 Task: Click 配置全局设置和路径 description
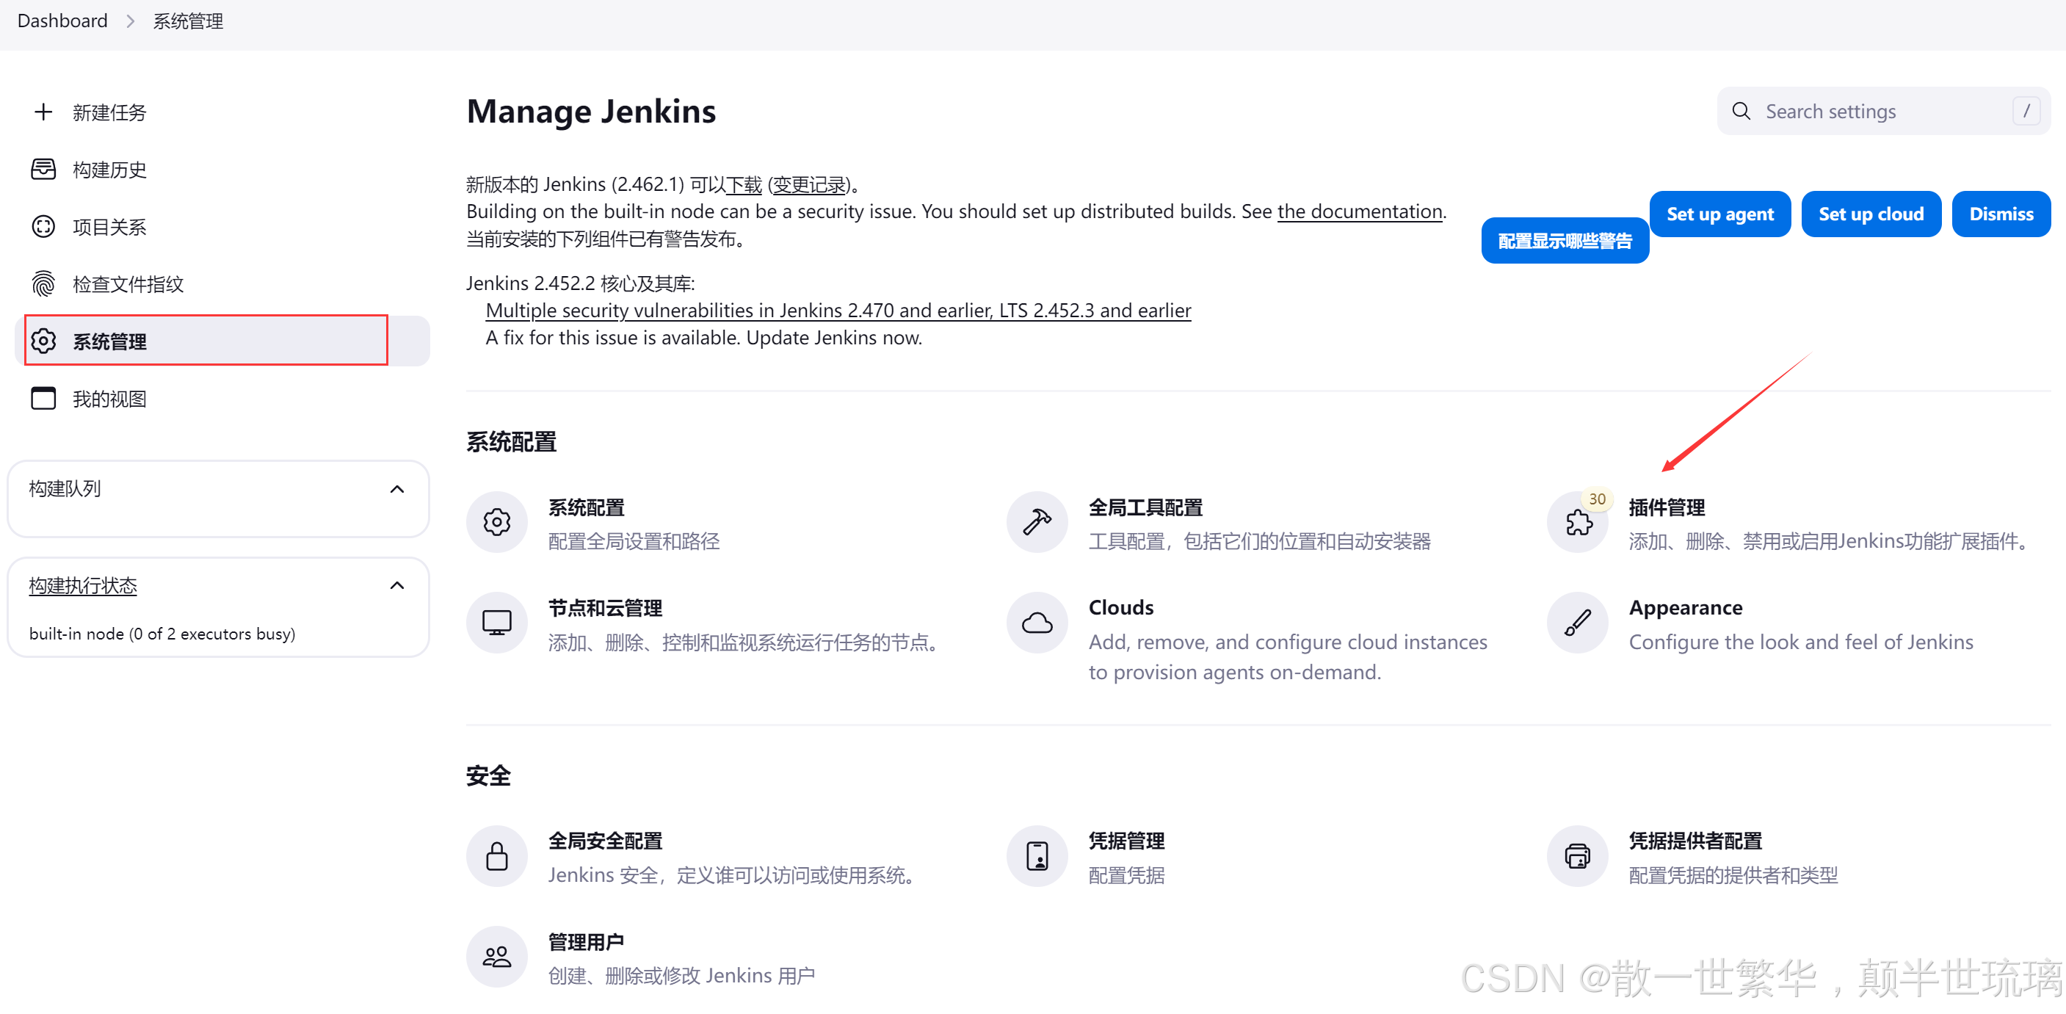[634, 541]
